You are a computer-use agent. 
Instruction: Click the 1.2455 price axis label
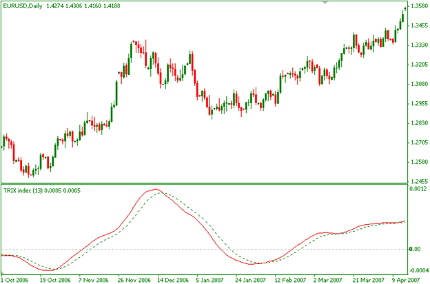(x=417, y=182)
